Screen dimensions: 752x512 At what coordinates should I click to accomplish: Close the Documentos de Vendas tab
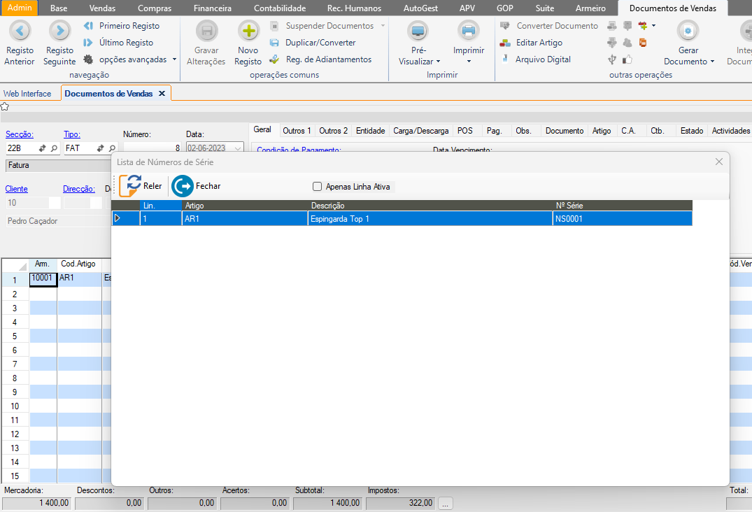[x=162, y=94]
